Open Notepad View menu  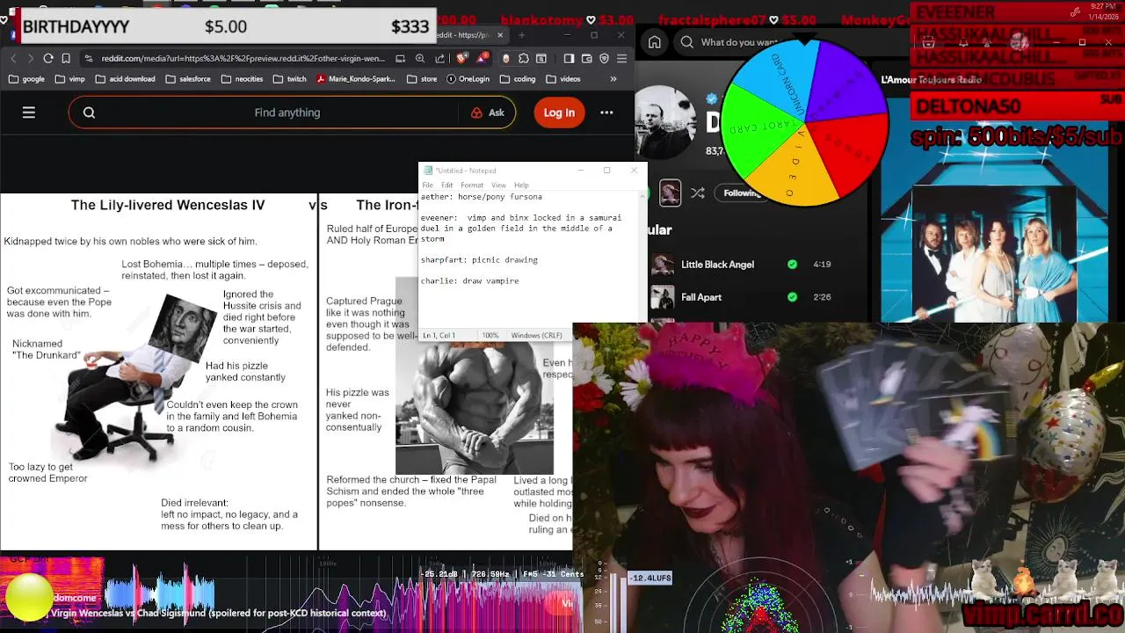[x=498, y=186]
